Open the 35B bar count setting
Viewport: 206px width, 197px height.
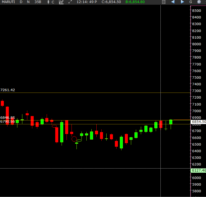38,2
